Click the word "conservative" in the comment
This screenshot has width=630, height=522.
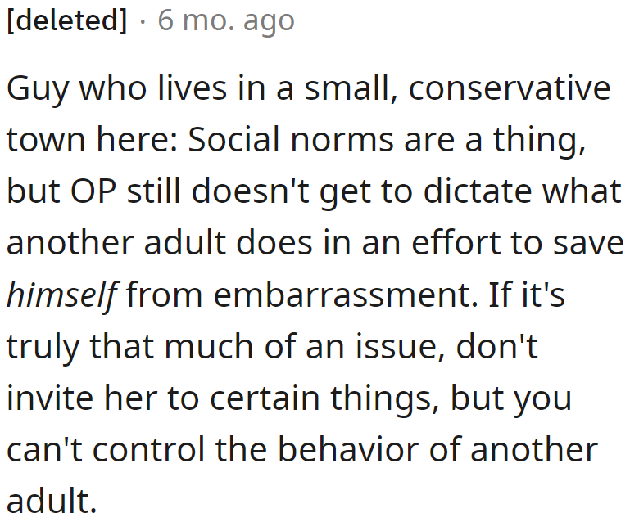pyautogui.click(x=510, y=88)
